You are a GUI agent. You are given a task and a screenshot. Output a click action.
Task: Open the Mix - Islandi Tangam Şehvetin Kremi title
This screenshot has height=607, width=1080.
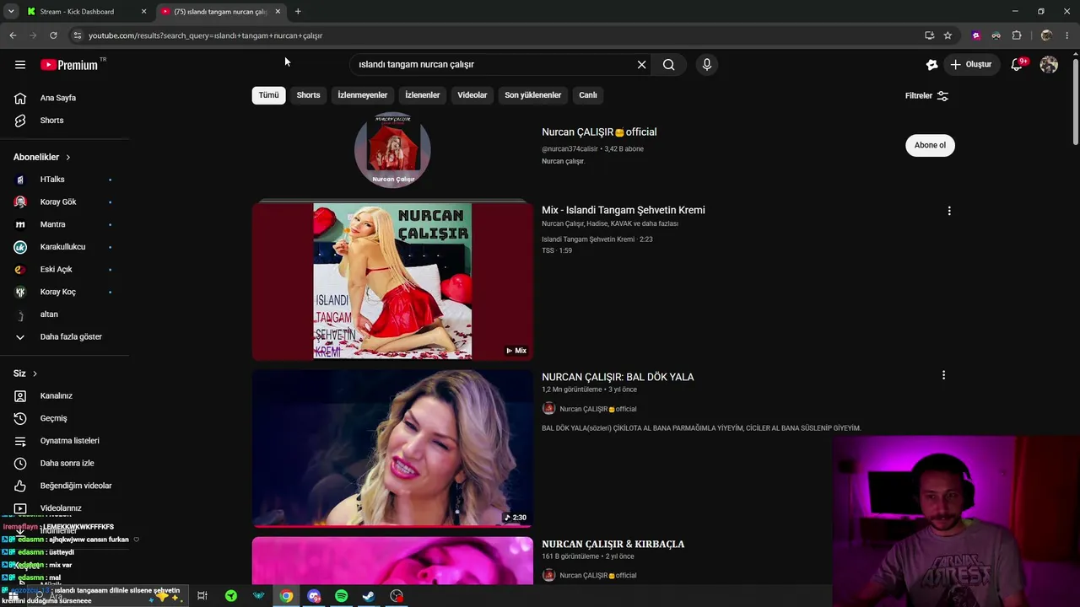tap(624, 210)
